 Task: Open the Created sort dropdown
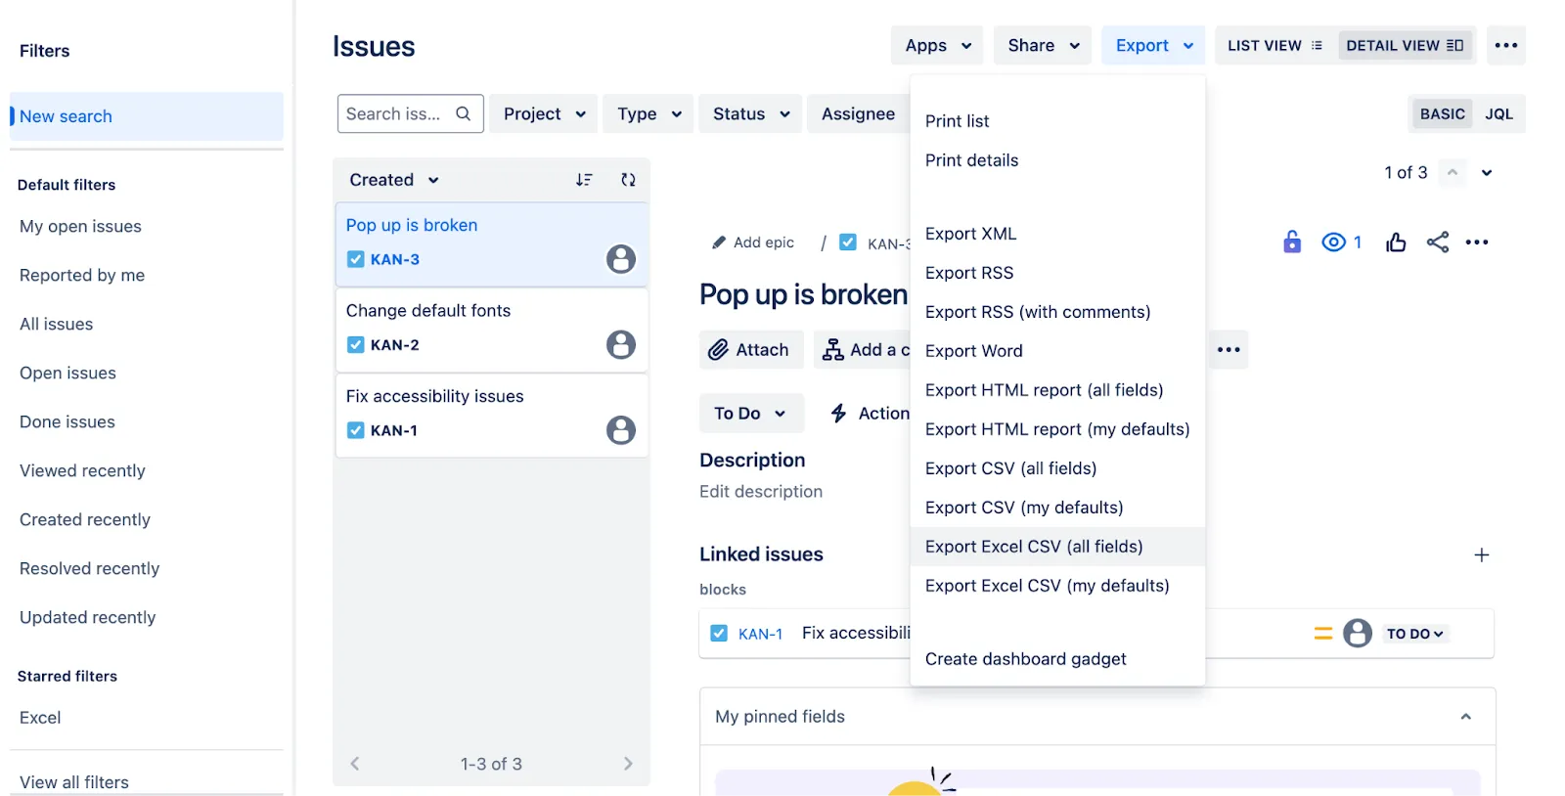tap(394, 180)
